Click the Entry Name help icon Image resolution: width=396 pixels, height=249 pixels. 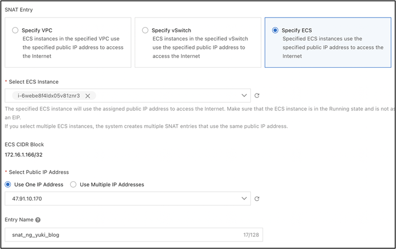click(38, 220)
